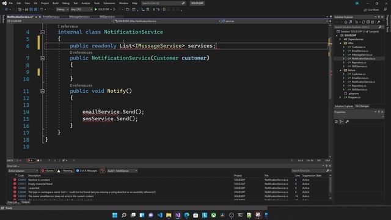Image resolution: width=391 pixels, height=220 pixels.
Task: Click the '1 reference' CodeLens link above the class
Action: 68,26
